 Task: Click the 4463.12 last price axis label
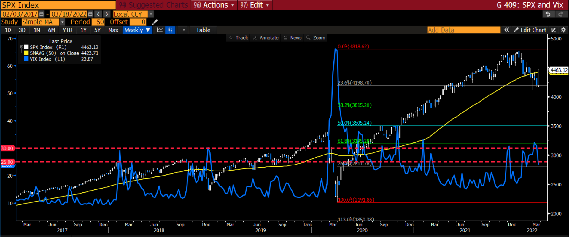(x=559, y=70)
